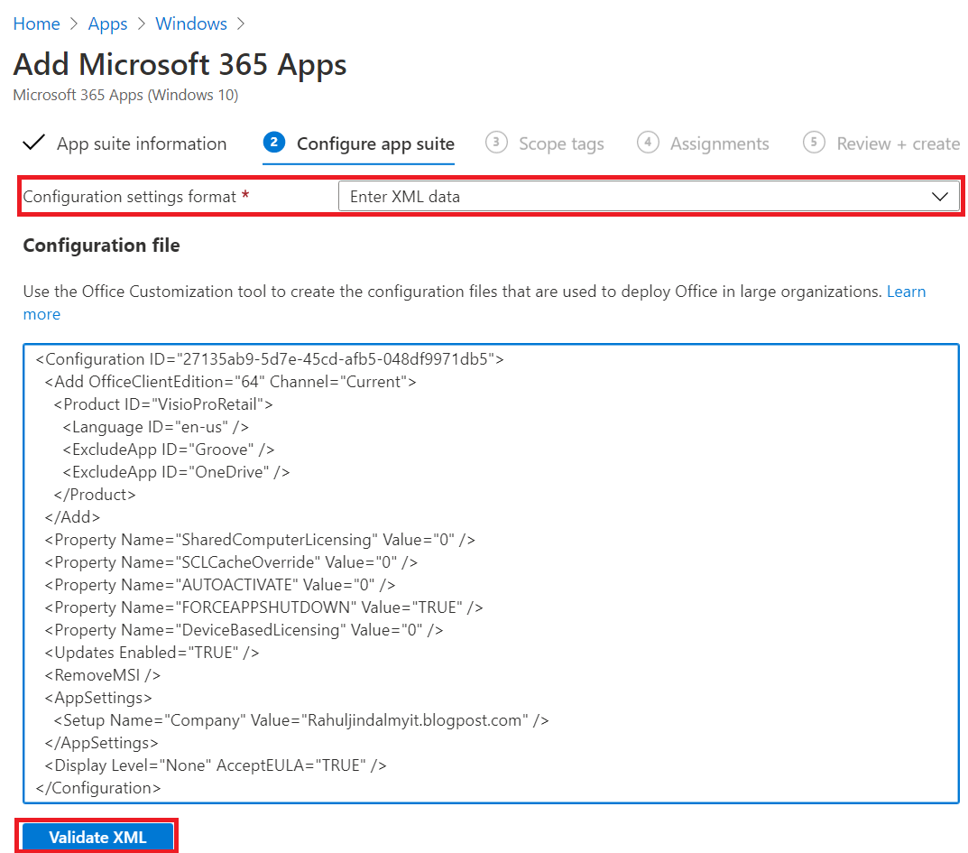Click the chevron to expand XML data options
The height and width of the screenshot is (853, 968).
click(x=941, y=196)
